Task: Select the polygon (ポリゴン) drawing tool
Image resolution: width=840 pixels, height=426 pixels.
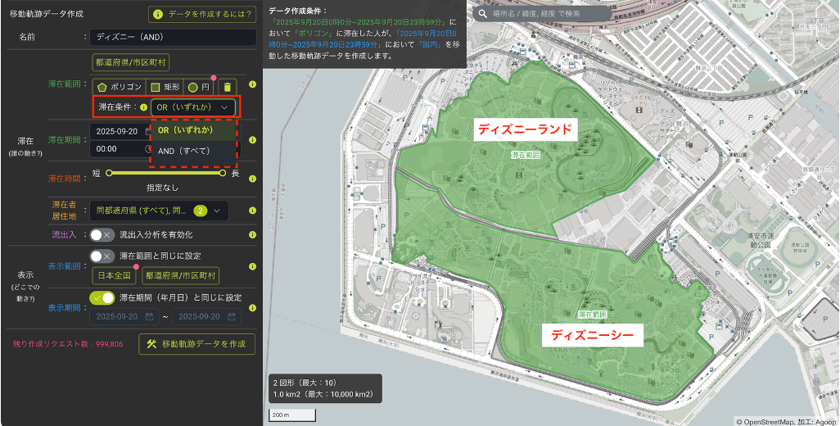Action: point(120,87)
